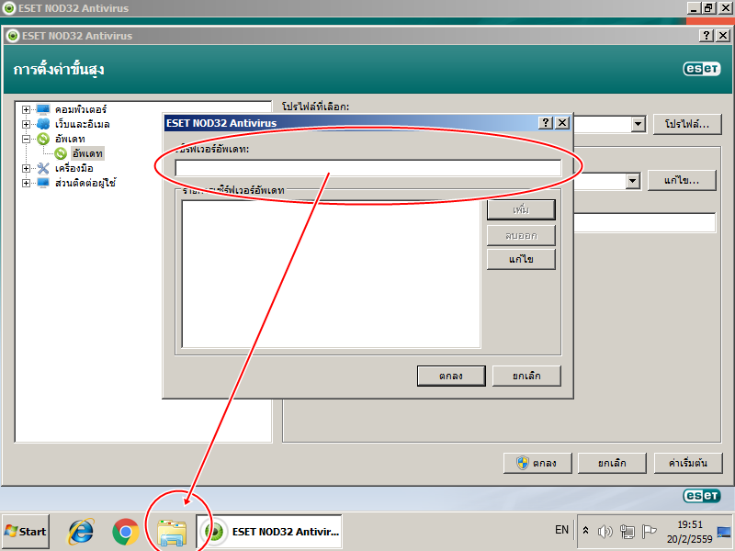The height and width of the screenshot is (551, 735).
Task: Open the selected profile dropdown arrow
Action: [x=638, y=124]
